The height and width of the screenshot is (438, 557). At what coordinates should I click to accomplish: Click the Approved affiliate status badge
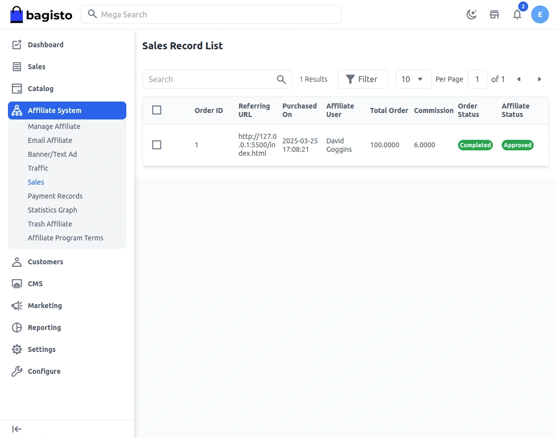point(517,145)
